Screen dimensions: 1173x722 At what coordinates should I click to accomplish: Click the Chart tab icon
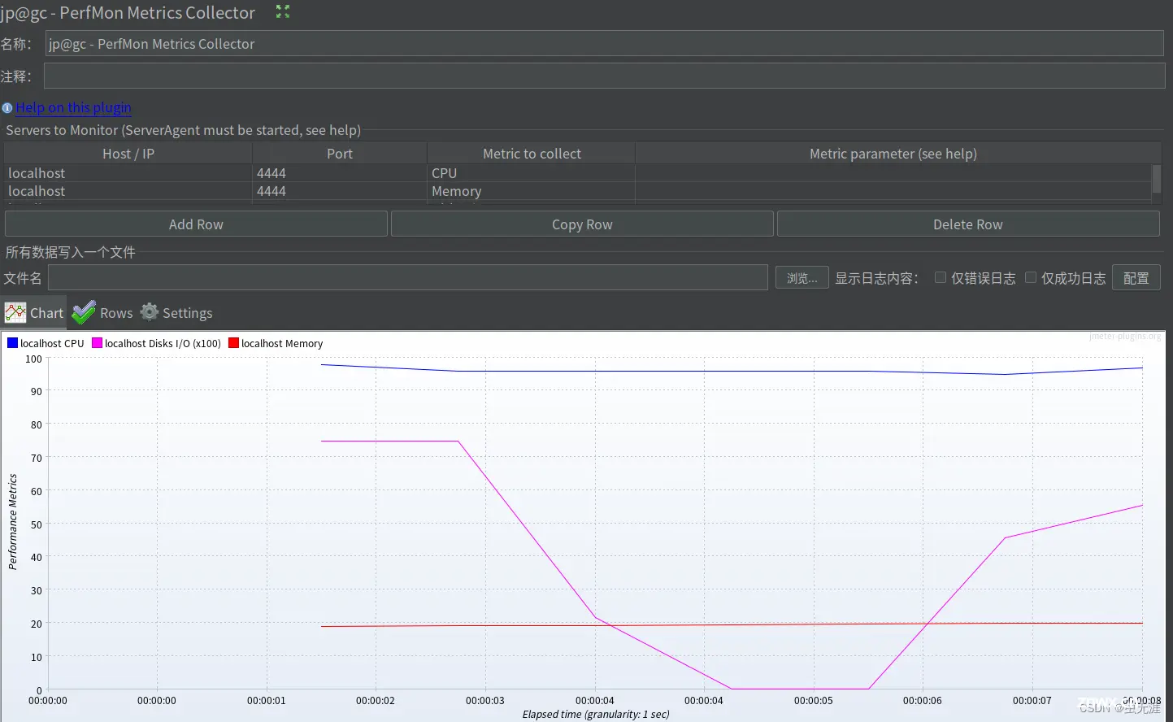15,313
